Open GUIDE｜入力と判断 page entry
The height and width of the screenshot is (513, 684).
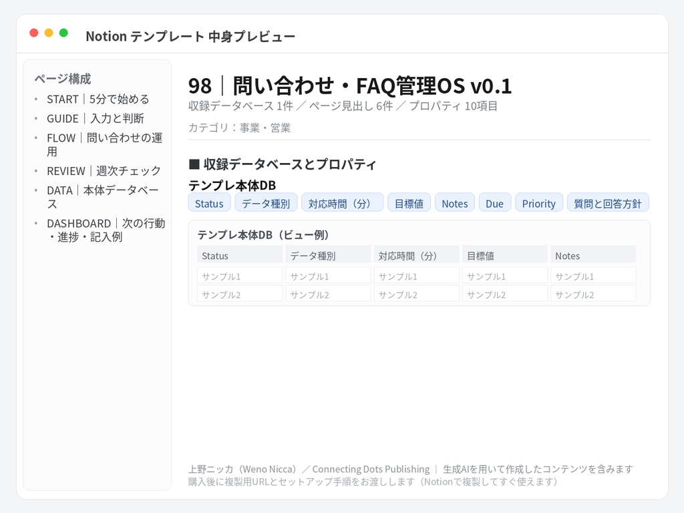[x=96, y=119]
